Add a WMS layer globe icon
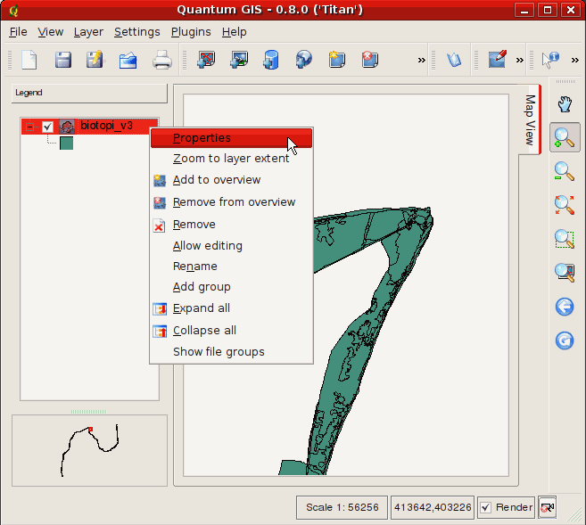This screenshot has width=586, height=525. click(x=303, y=60)
